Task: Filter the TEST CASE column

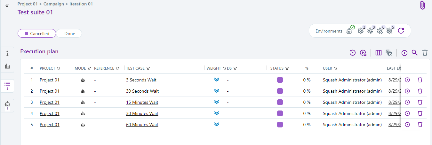Action: click(148, 68)
